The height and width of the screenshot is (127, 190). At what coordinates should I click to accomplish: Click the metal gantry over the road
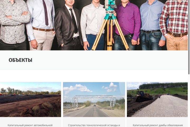(x=94, y=100)
